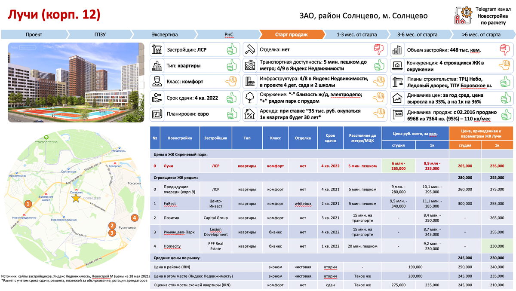Select the ГПЗУ stage in the timeline

point(100,34)
